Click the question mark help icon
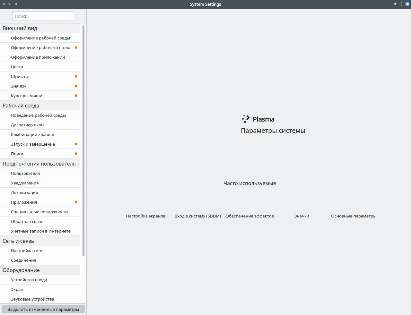The image size is (411, 315). click(x=401, y=4)
